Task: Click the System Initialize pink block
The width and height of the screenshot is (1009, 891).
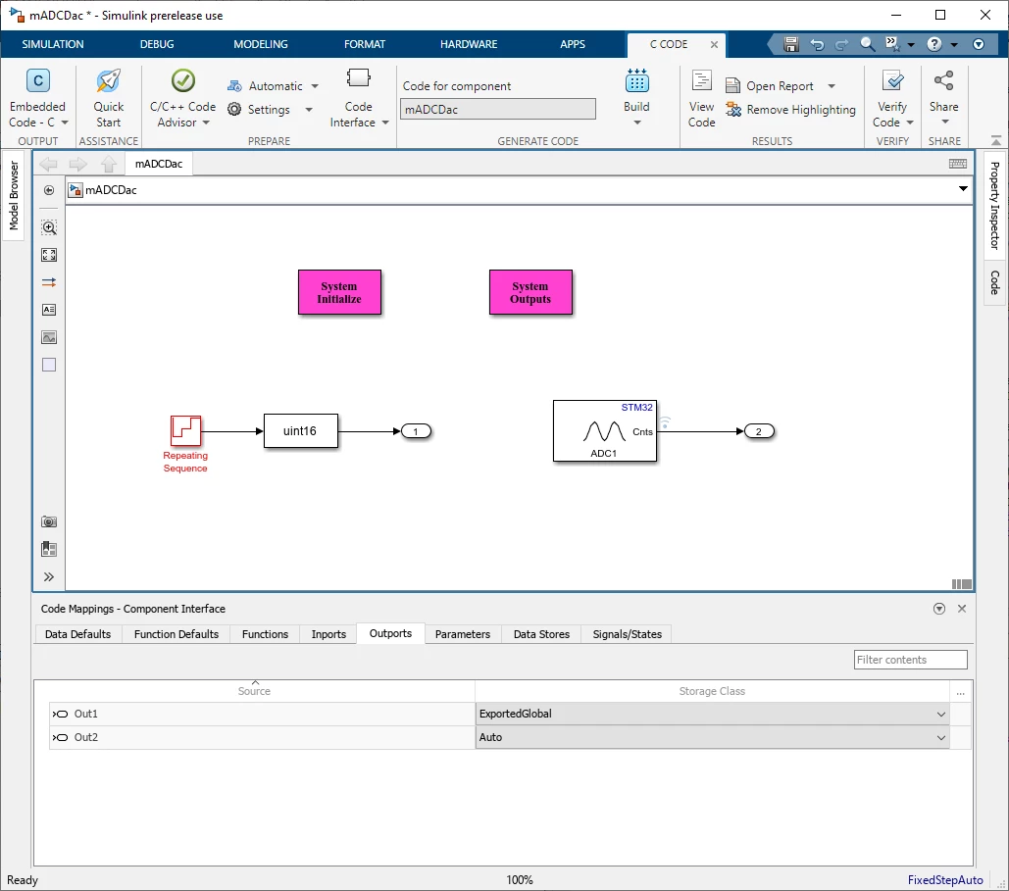Action: click(x=339, y=292)
